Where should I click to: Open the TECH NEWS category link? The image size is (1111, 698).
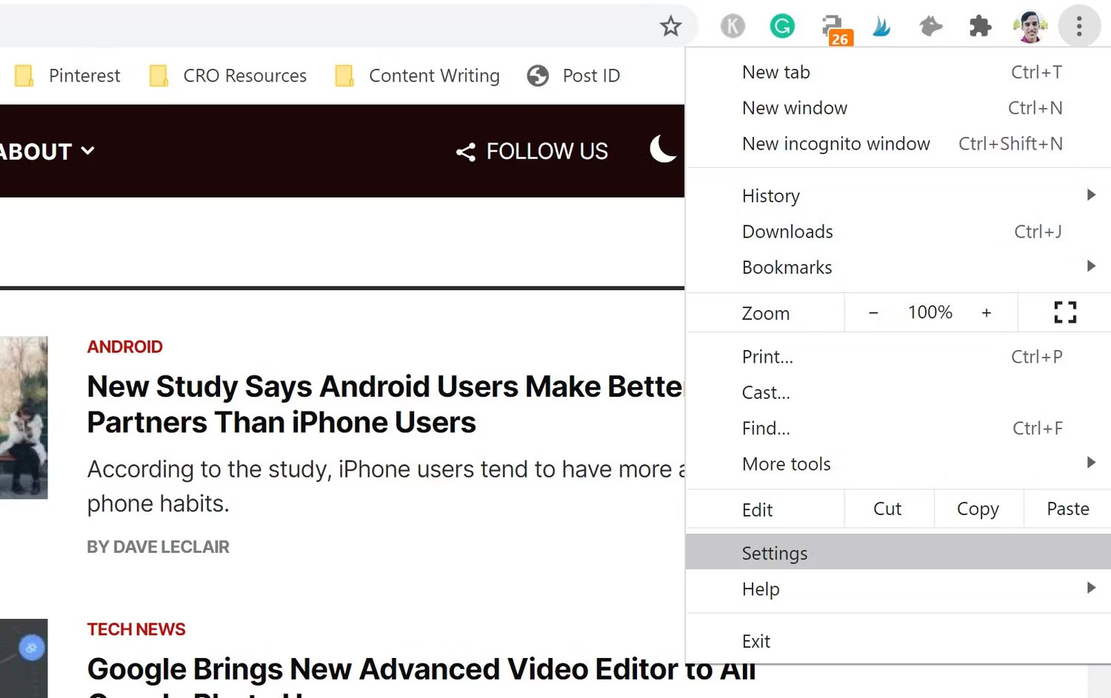(136, 629)
